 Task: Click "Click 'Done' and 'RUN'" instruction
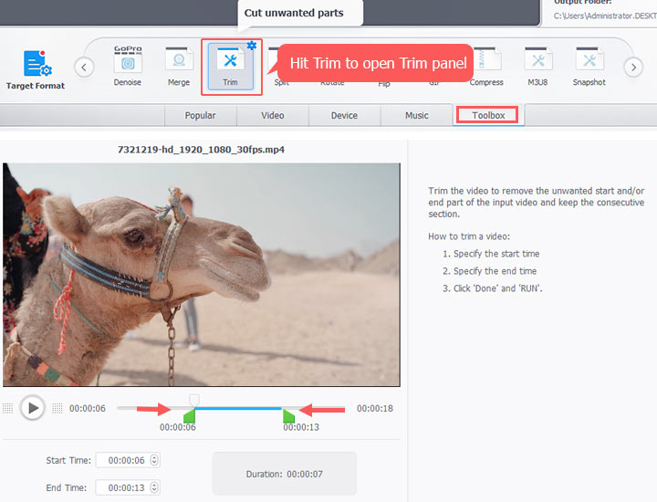[x=498, y=288]
